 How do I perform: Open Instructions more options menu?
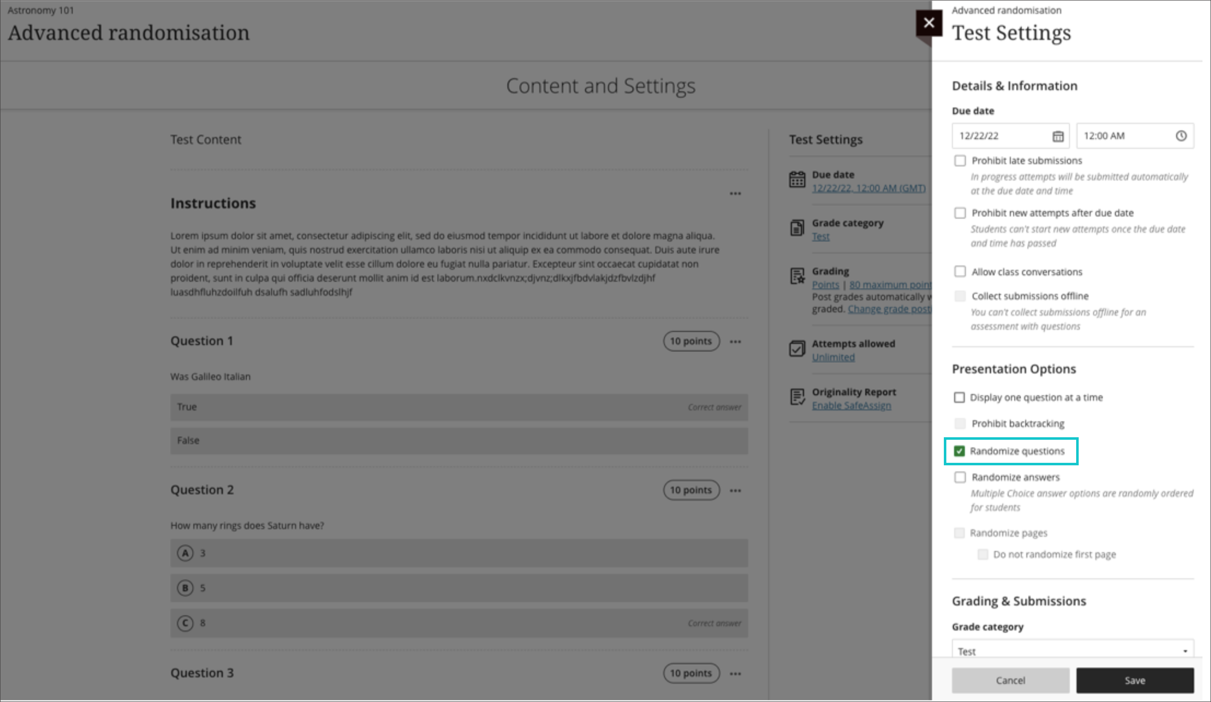coord(735,194)
